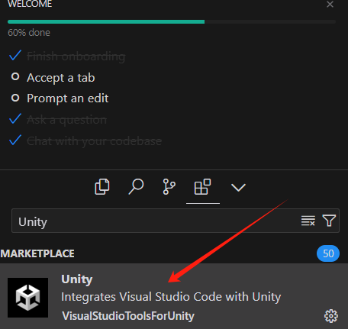Close the Welcome panel

pos(330,5)
